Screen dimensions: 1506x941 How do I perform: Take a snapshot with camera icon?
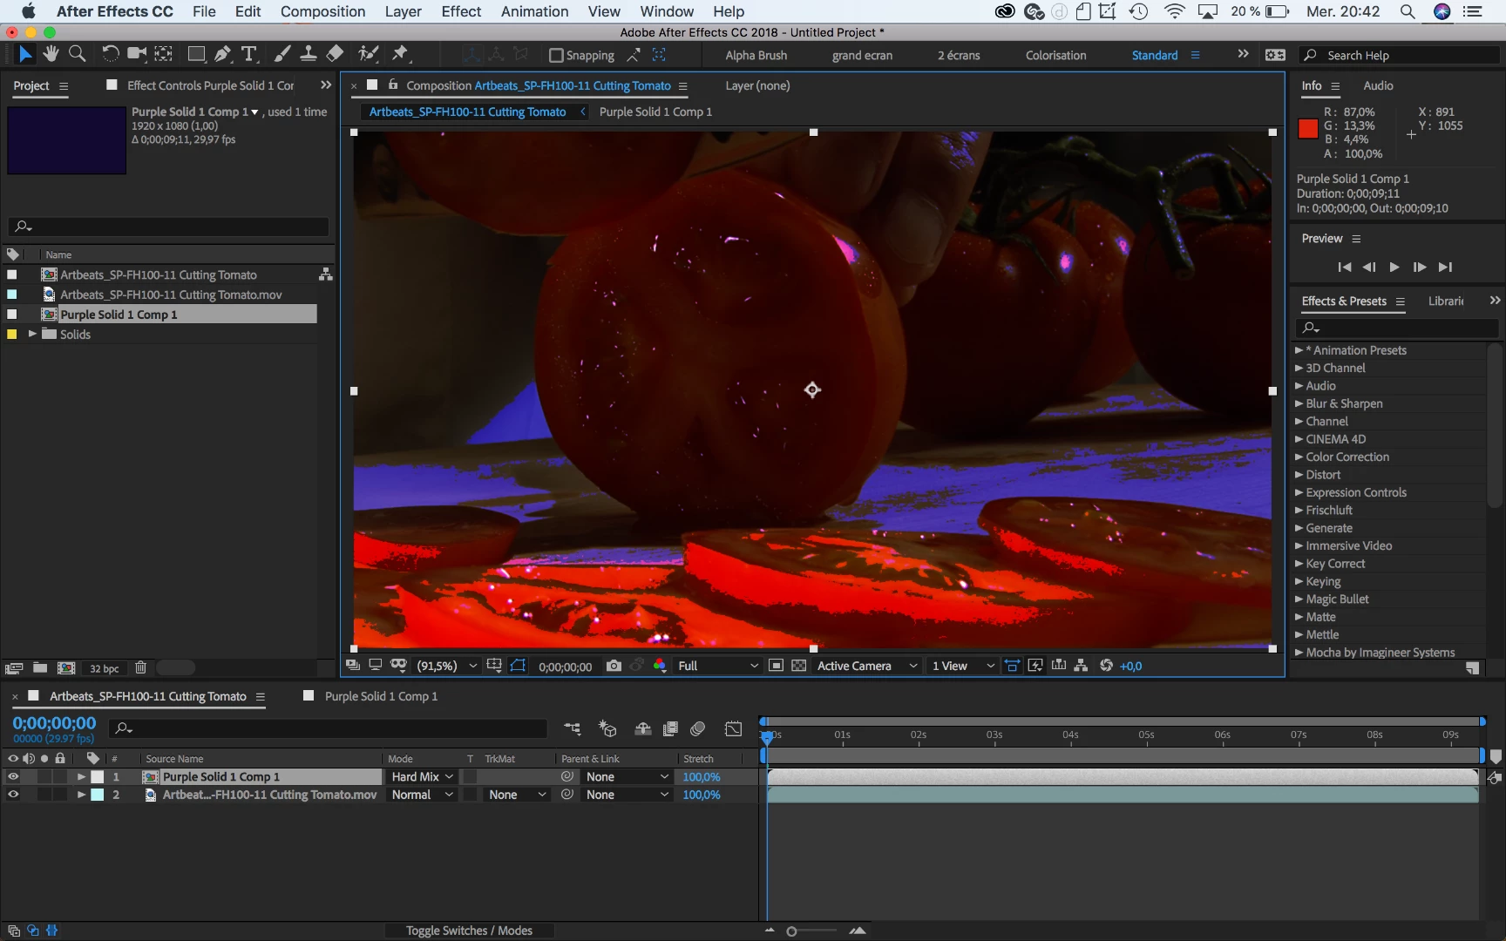click(x=614, y=666)
